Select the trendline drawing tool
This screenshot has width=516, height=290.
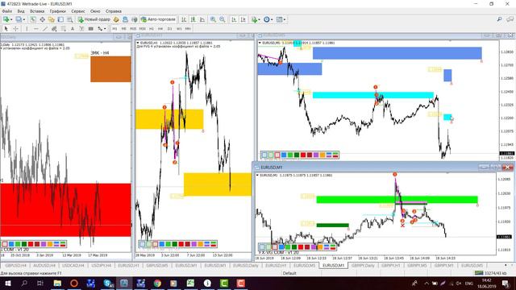[x=45, y=29]
